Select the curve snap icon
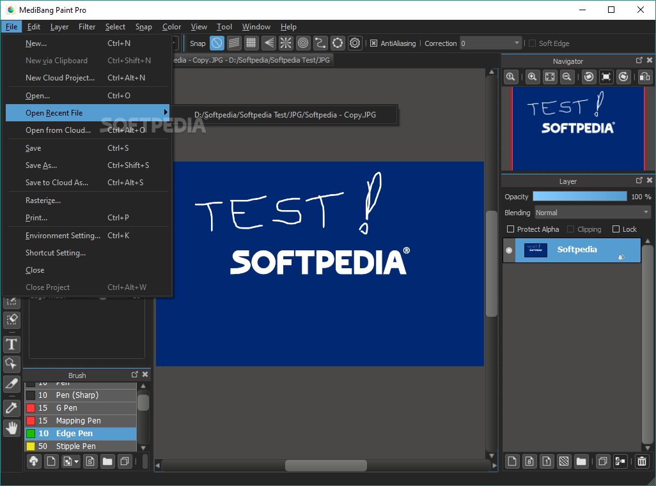The height and width of the screenshot is (486, 656). click(320, 43)
